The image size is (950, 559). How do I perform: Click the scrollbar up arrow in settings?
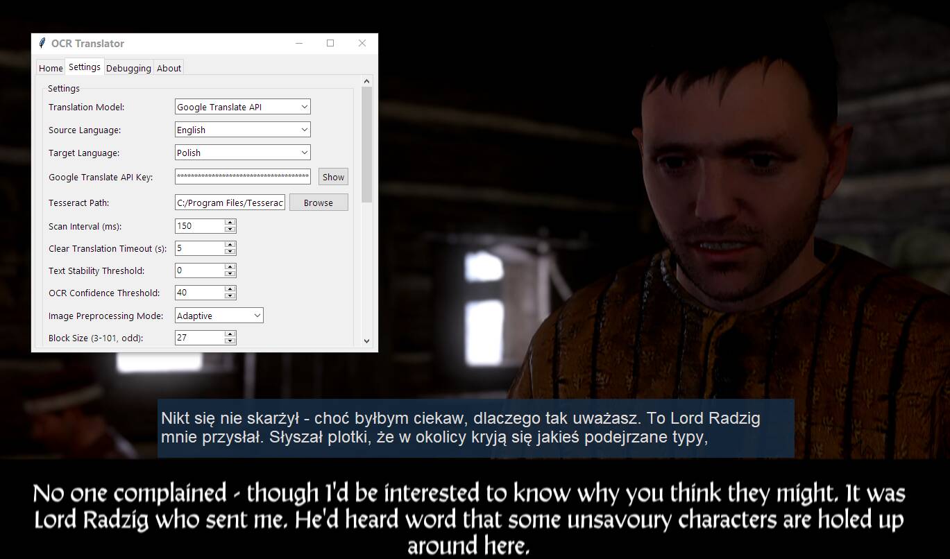[x=366, y=81]
